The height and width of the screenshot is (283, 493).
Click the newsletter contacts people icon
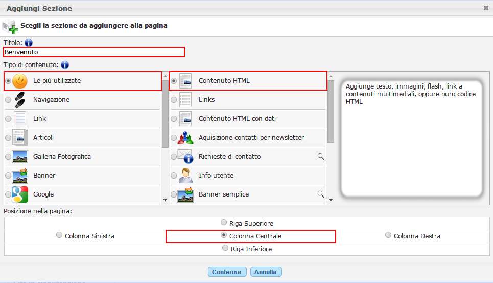click(x=185, y=138)
